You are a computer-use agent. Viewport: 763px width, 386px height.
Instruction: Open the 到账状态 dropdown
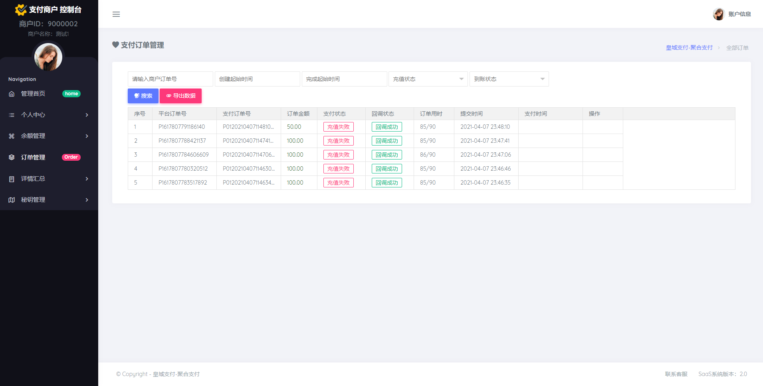[x=509, y=79]
